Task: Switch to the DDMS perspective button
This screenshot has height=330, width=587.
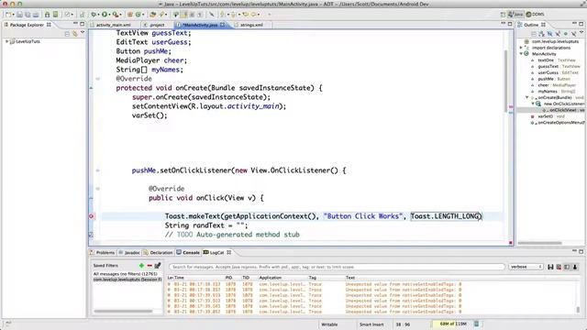Action: 535,15
